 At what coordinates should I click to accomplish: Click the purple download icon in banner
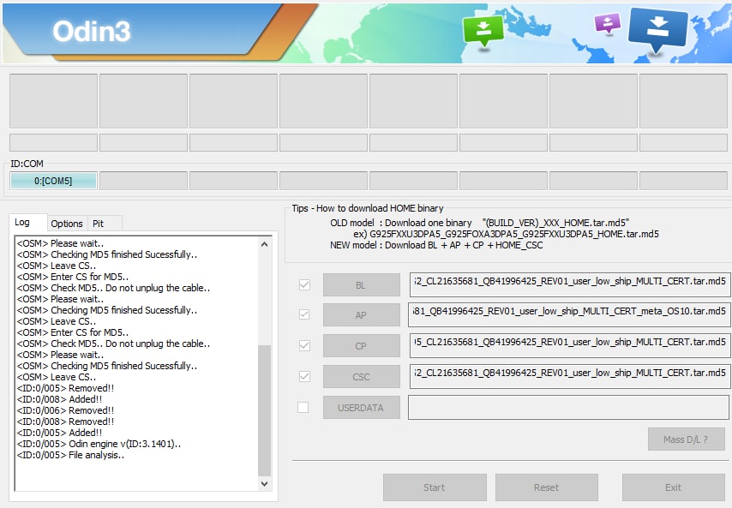pos(608,22)
